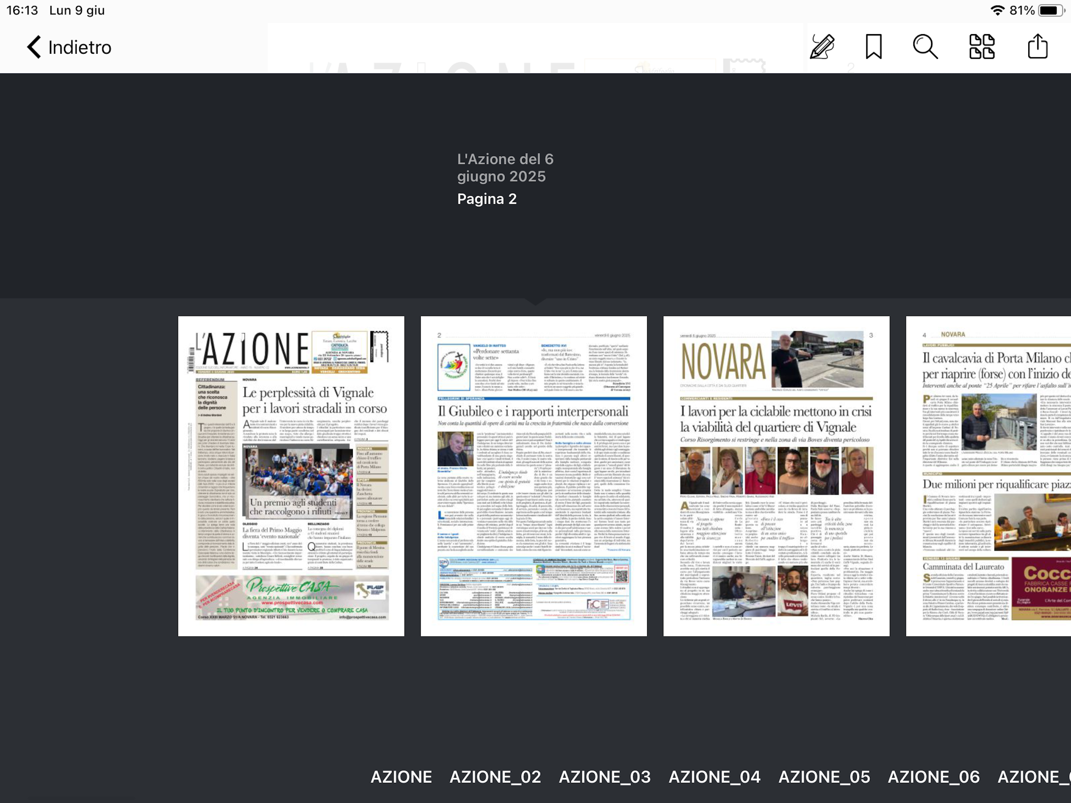Select the AZIONE_05 section tab

tap(824, 777)
